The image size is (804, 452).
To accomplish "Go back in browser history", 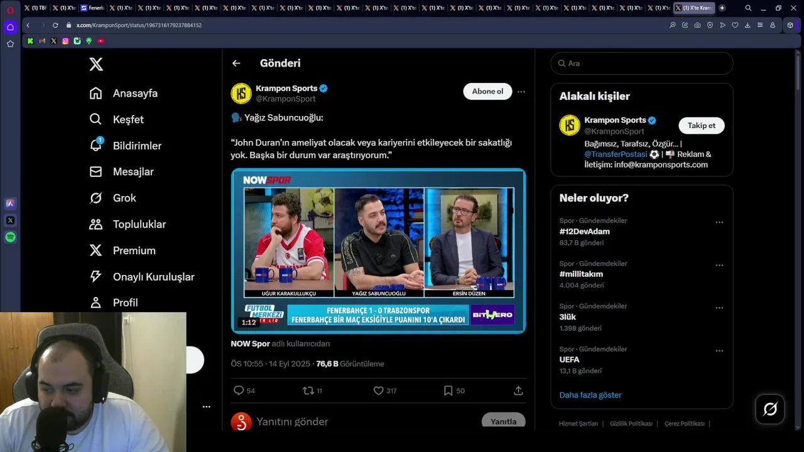I will (x=28, y=25).
